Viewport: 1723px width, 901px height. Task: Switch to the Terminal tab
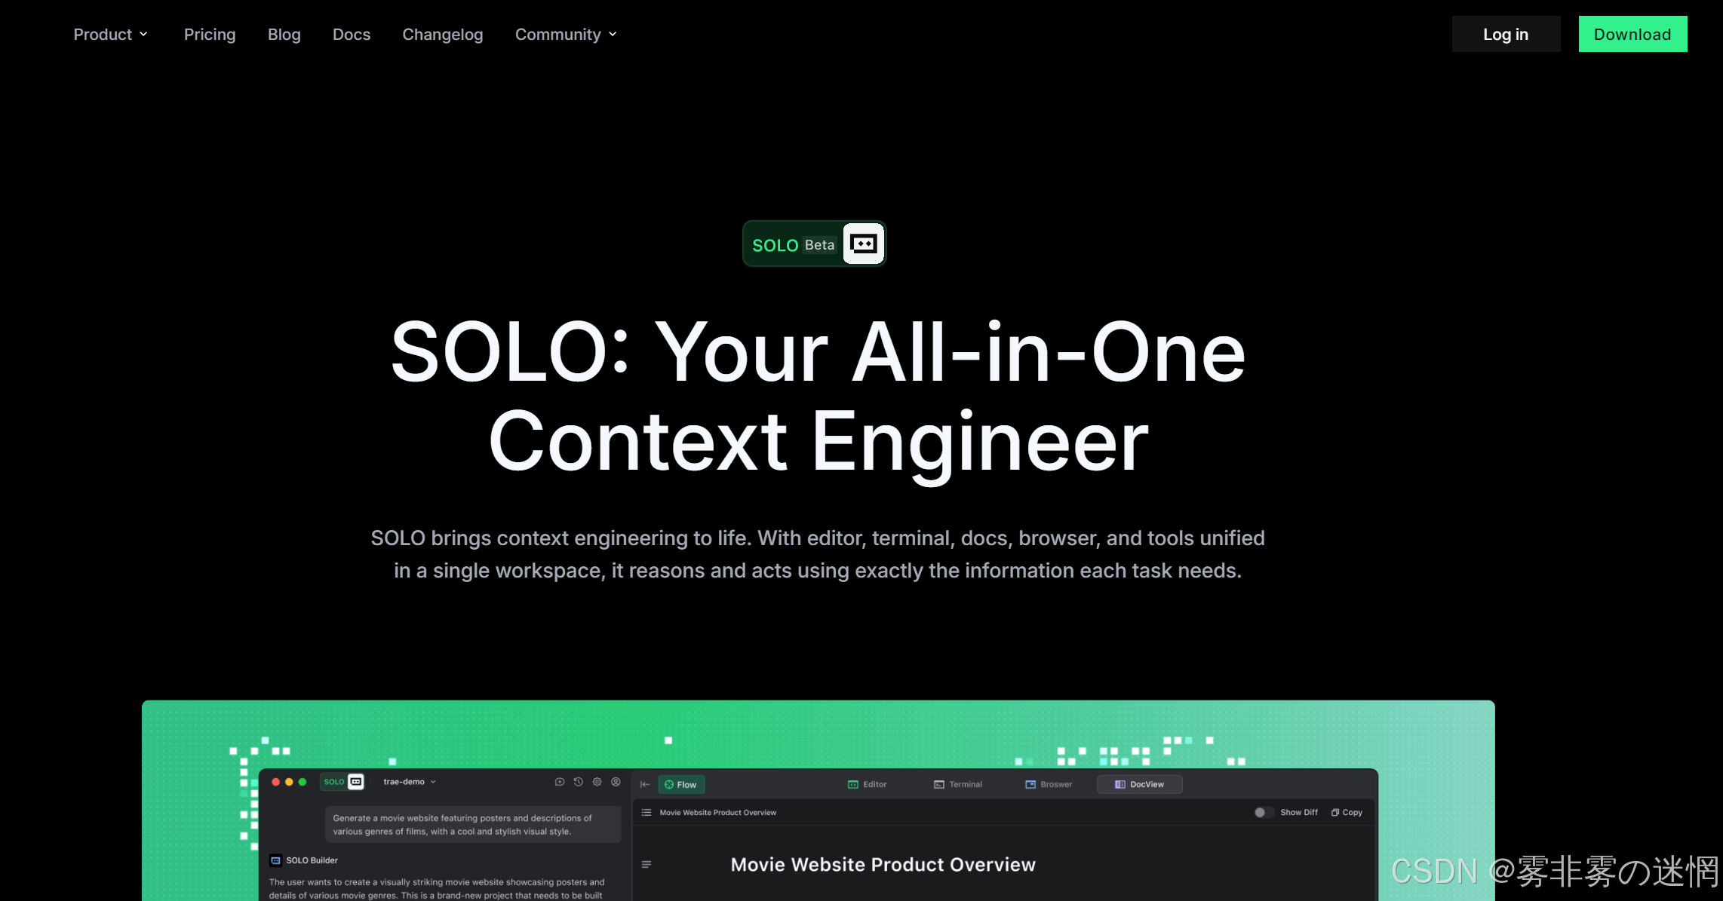coord(958,784)
